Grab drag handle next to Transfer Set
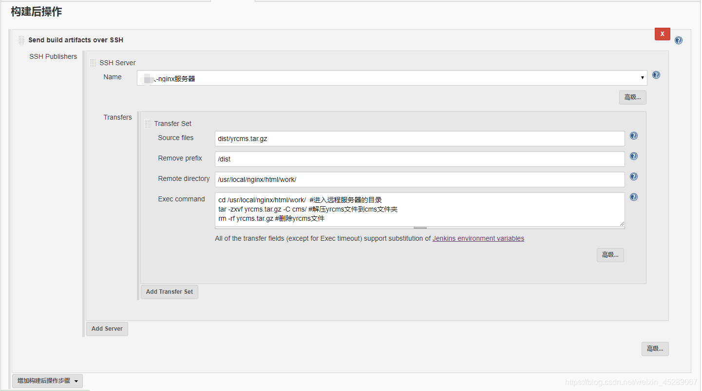This screenshot has width=702, height=391. (148, 124)
